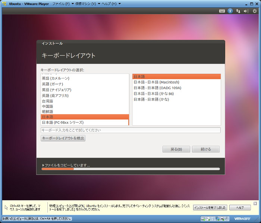Select 日本語 variant at top of right list
The width and height of the screenshot is (261, 223).
pos(176,76)
